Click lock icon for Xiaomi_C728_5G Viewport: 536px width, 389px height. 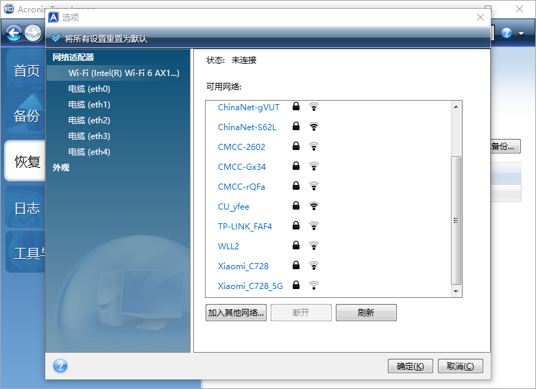pyautogui.click(x=296, y=284)
